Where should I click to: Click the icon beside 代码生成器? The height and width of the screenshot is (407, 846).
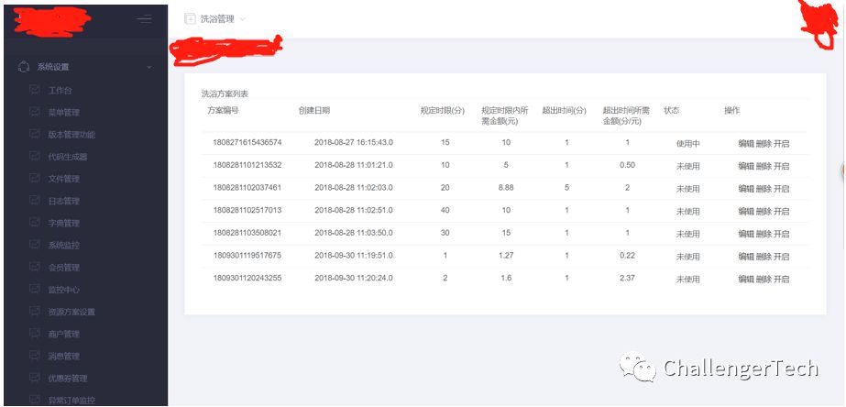click(x=35, y=157)
